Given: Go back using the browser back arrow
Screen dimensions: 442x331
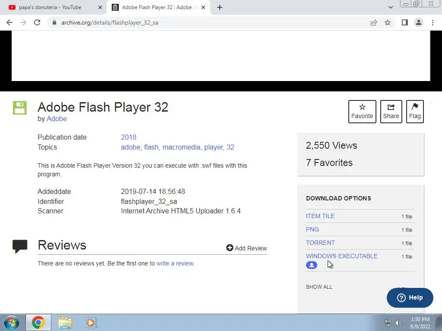Looking at the screenshot, I should (9, 22).
